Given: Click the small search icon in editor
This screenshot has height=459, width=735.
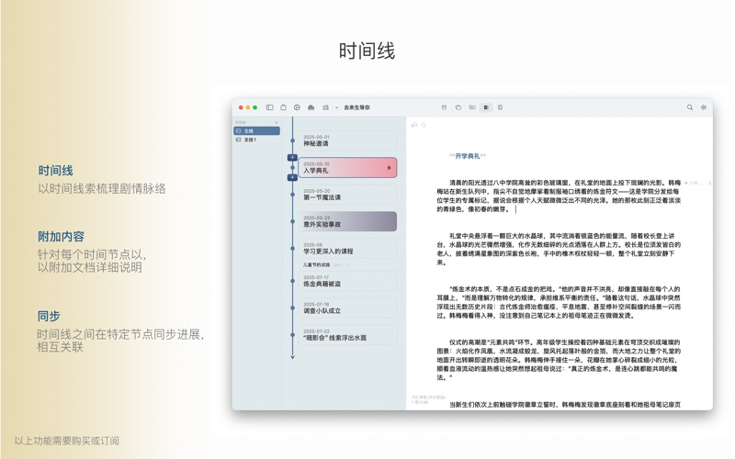Looking at the screenshot, I should (x=424, y=125).
